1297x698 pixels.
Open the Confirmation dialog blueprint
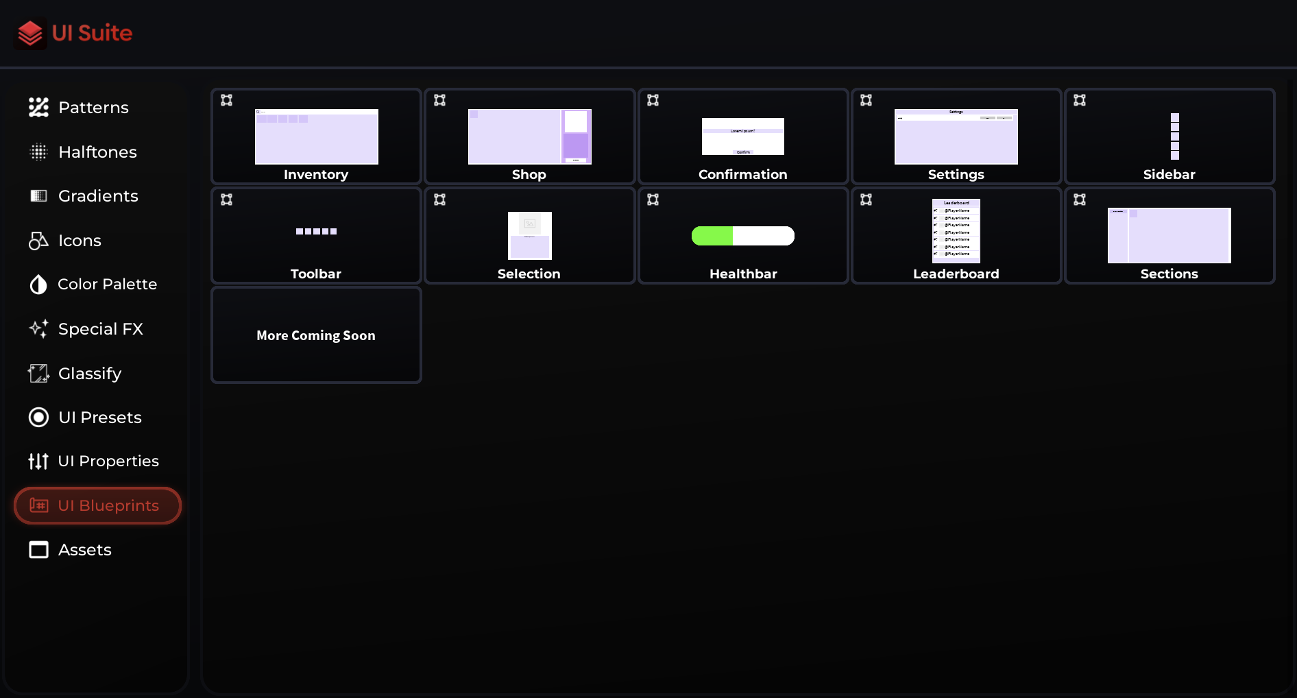point(742,137)
